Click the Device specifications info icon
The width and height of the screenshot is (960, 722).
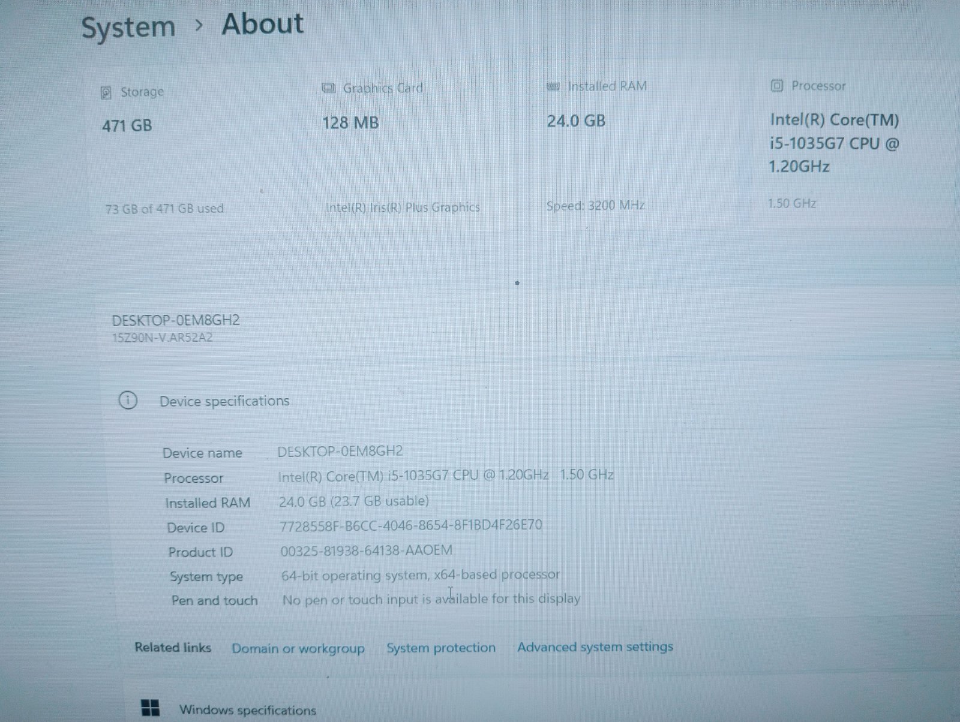coord(128,401)
